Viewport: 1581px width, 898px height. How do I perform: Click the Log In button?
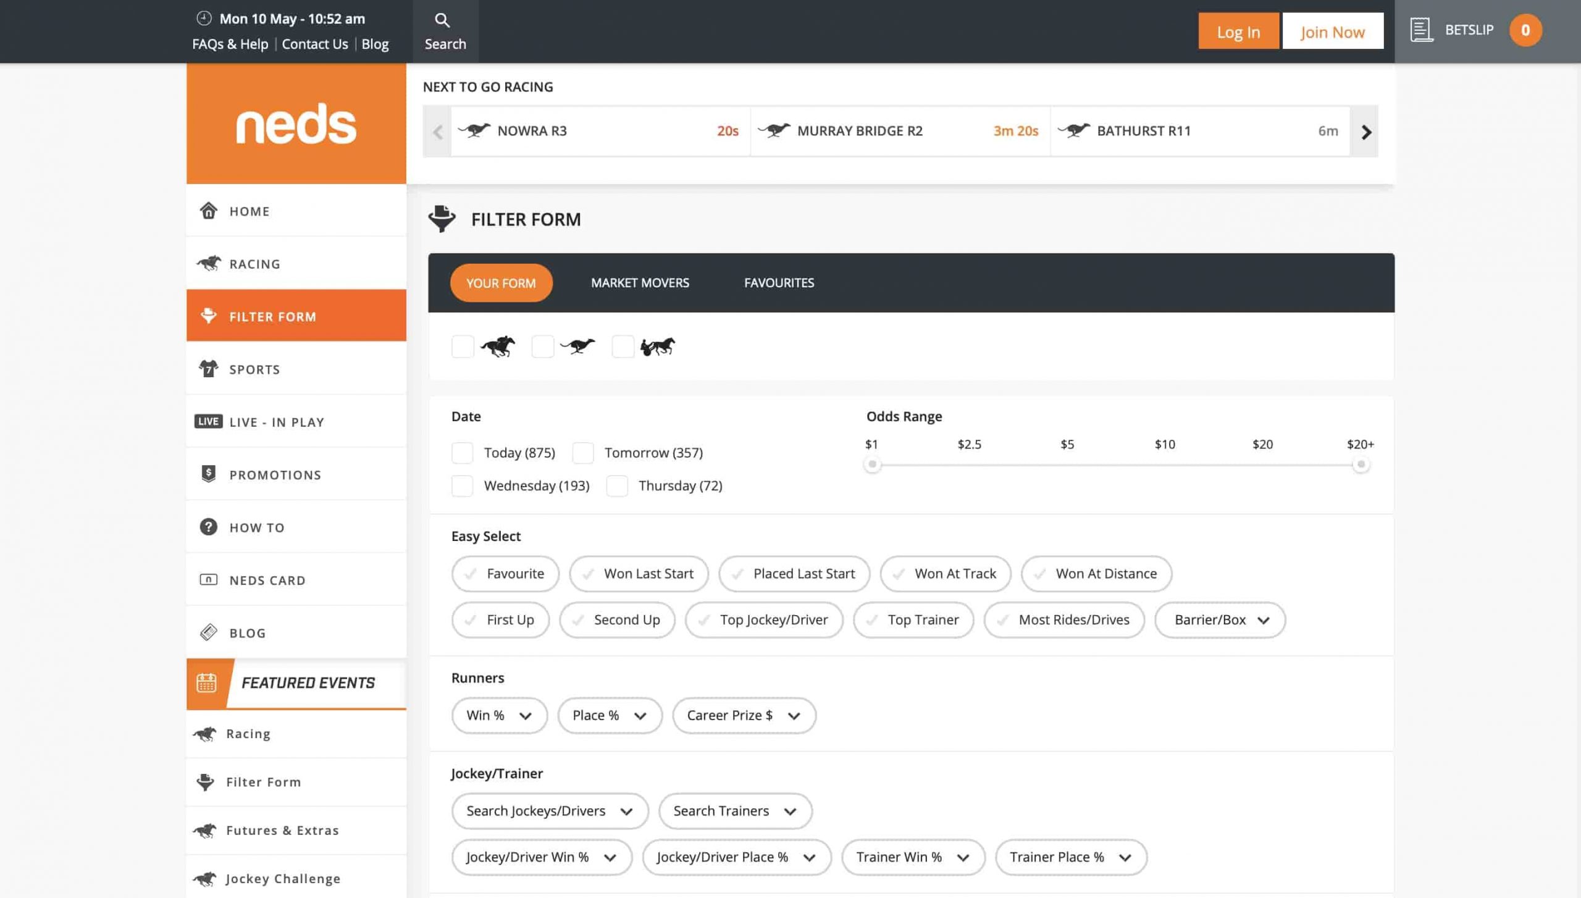tap(1238, 31)
